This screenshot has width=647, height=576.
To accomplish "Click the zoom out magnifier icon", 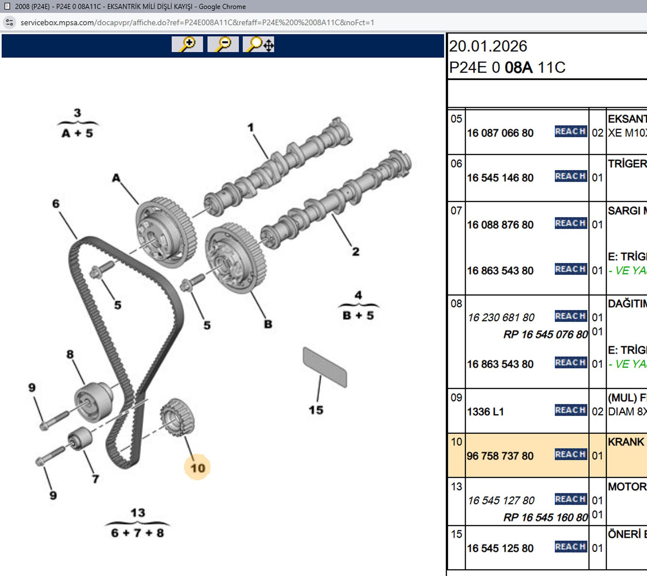I will coord(223,44).
